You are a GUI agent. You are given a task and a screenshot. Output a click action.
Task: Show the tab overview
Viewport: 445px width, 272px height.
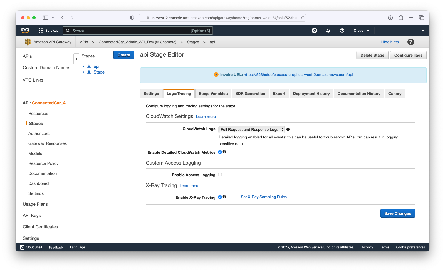(x=422, y=18)
